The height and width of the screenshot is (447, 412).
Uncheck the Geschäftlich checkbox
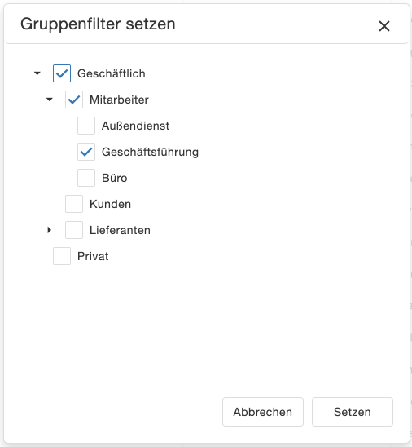click(x=62, y=73)
